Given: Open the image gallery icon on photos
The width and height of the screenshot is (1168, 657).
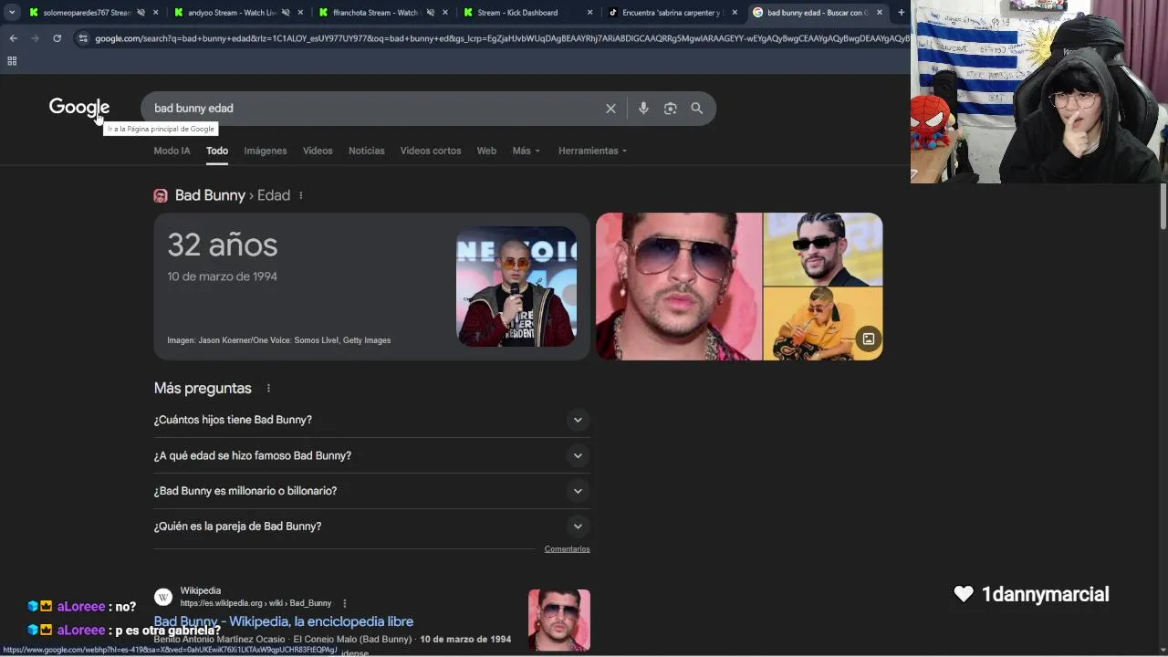Looking at the screenshot, I should (x=868, y=339).
